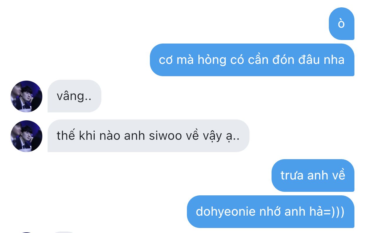Click the "thế khi nào anh siwoo về vậy ạ.." message
Image resolution: width=365 pixels, height=233 pixels.
[x=148, y=136]
